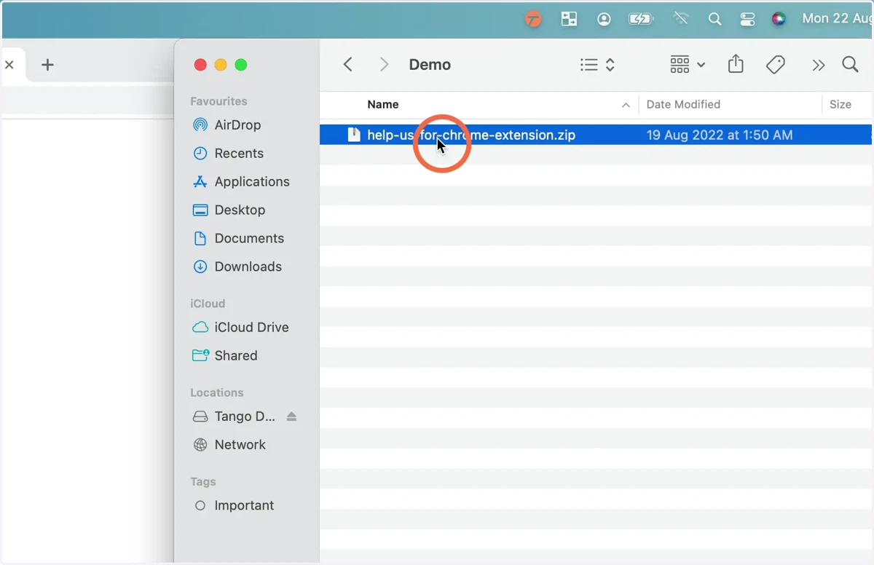
Task: Open Siri from the menu bar
Action: 779,20
